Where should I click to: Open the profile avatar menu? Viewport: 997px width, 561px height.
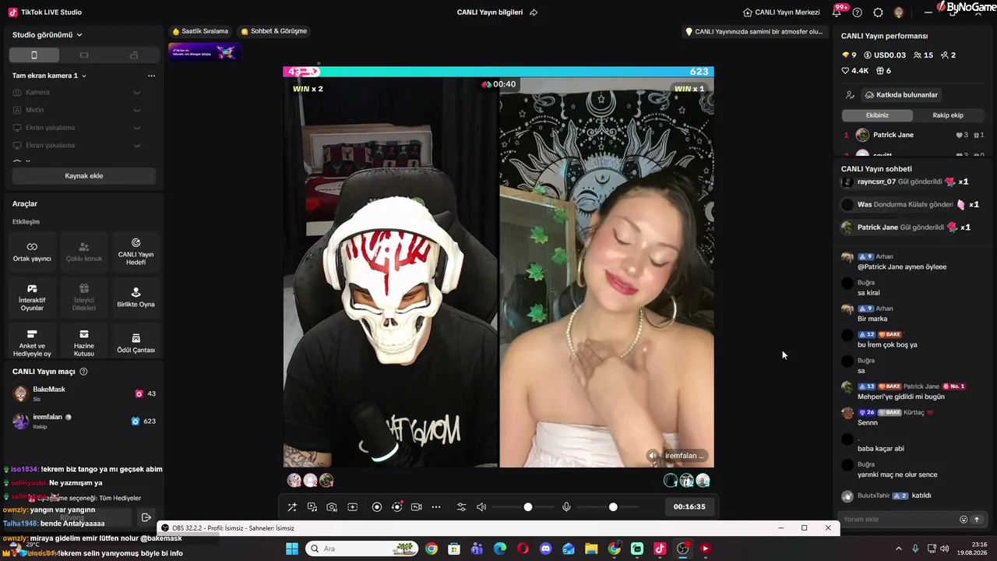coord(899,12)
